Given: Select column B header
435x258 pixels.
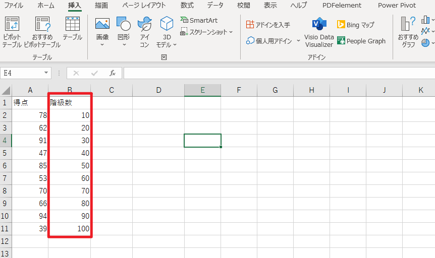Looking at the screenshot, I should coord(70,90).
